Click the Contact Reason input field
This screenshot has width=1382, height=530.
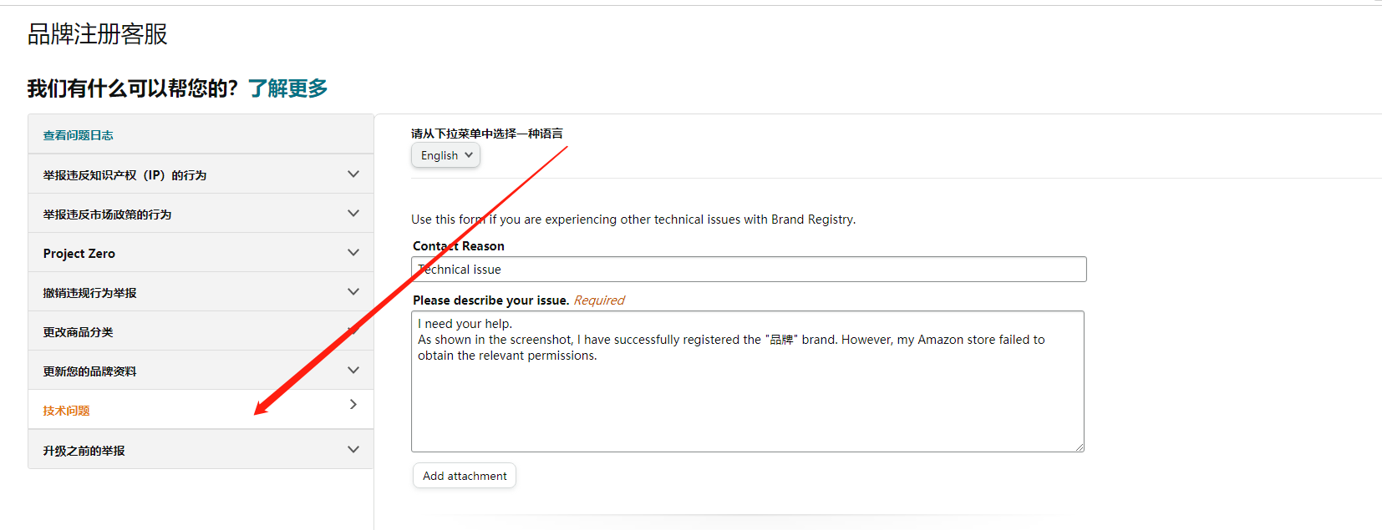(749, 270)
